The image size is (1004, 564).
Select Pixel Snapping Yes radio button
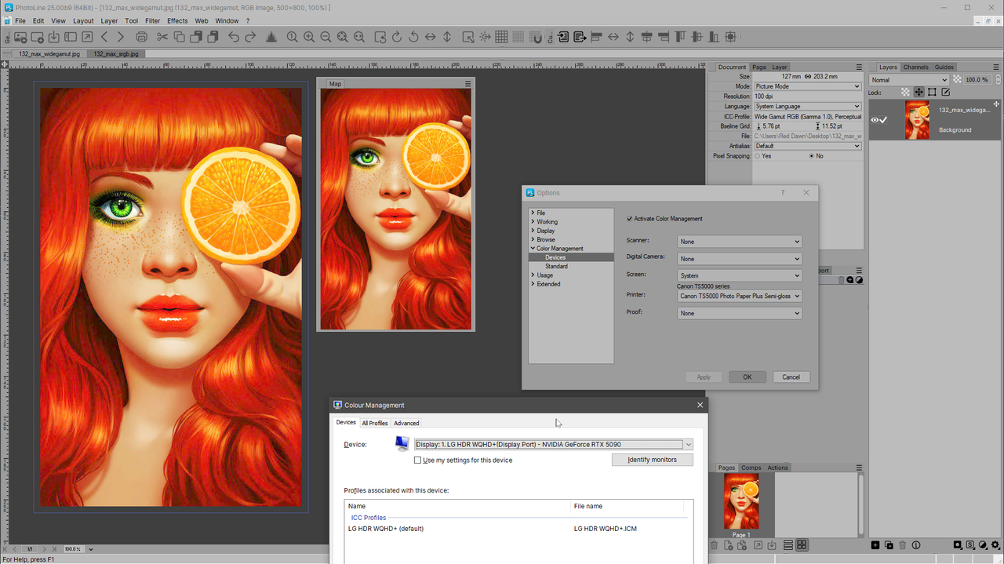pos(757,156)
